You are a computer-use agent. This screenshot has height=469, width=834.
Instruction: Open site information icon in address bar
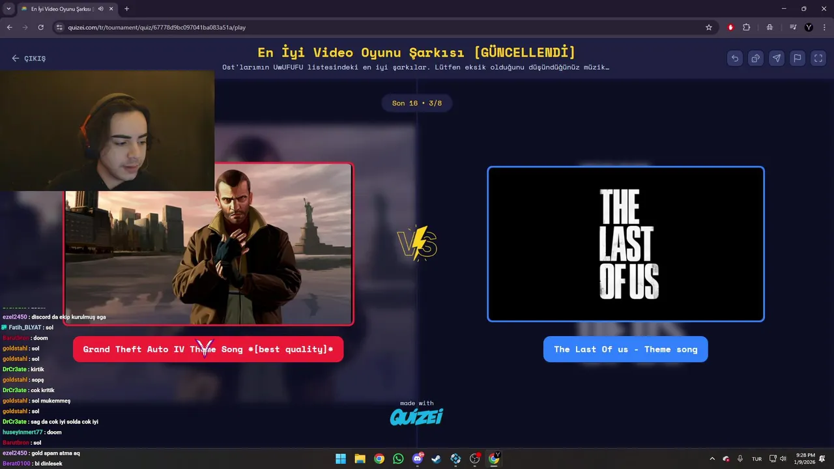pyautogui.click(x=59, y=27)
